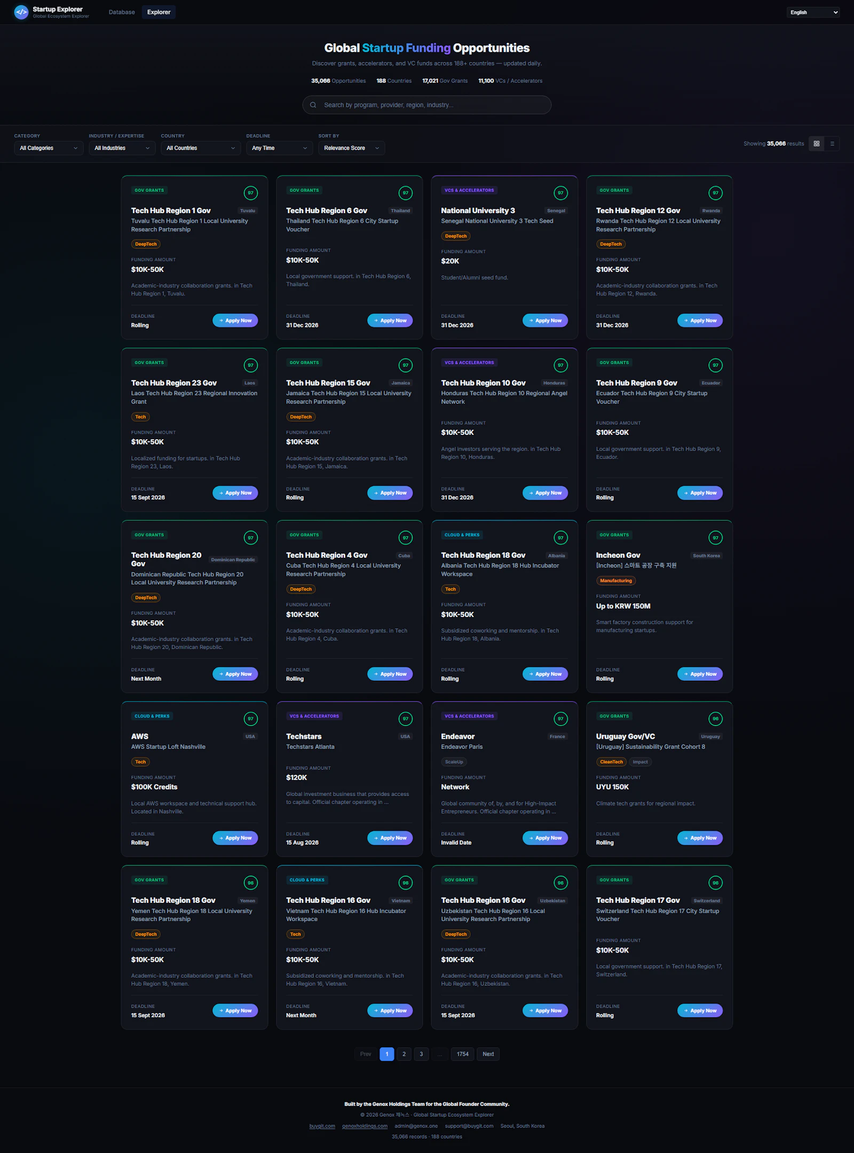Image resolution: width=854 pixels, height=1153 pixels.
Task: Click the Dominican Republic country tag
Action: (x=233, y=560)
